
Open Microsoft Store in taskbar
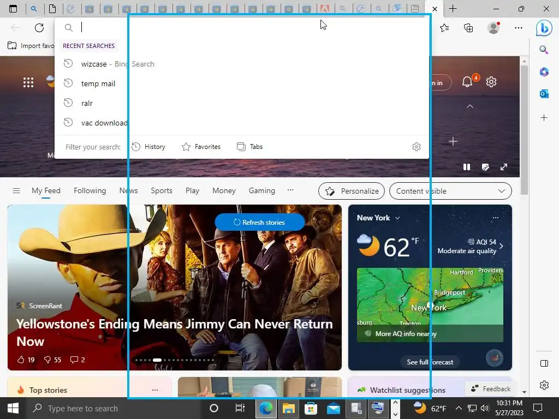coord(311,408)
